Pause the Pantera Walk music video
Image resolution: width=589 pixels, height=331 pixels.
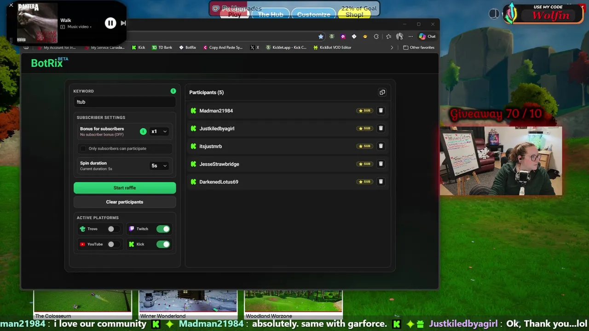click(x=110, y=23)
